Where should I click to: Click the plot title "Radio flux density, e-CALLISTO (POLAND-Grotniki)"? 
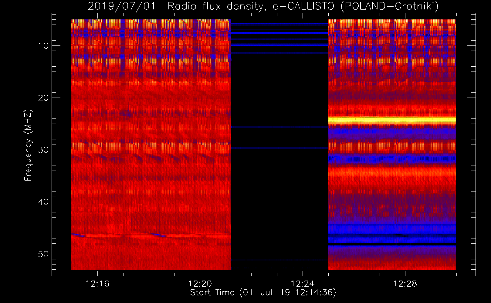[x=303, y=6]
